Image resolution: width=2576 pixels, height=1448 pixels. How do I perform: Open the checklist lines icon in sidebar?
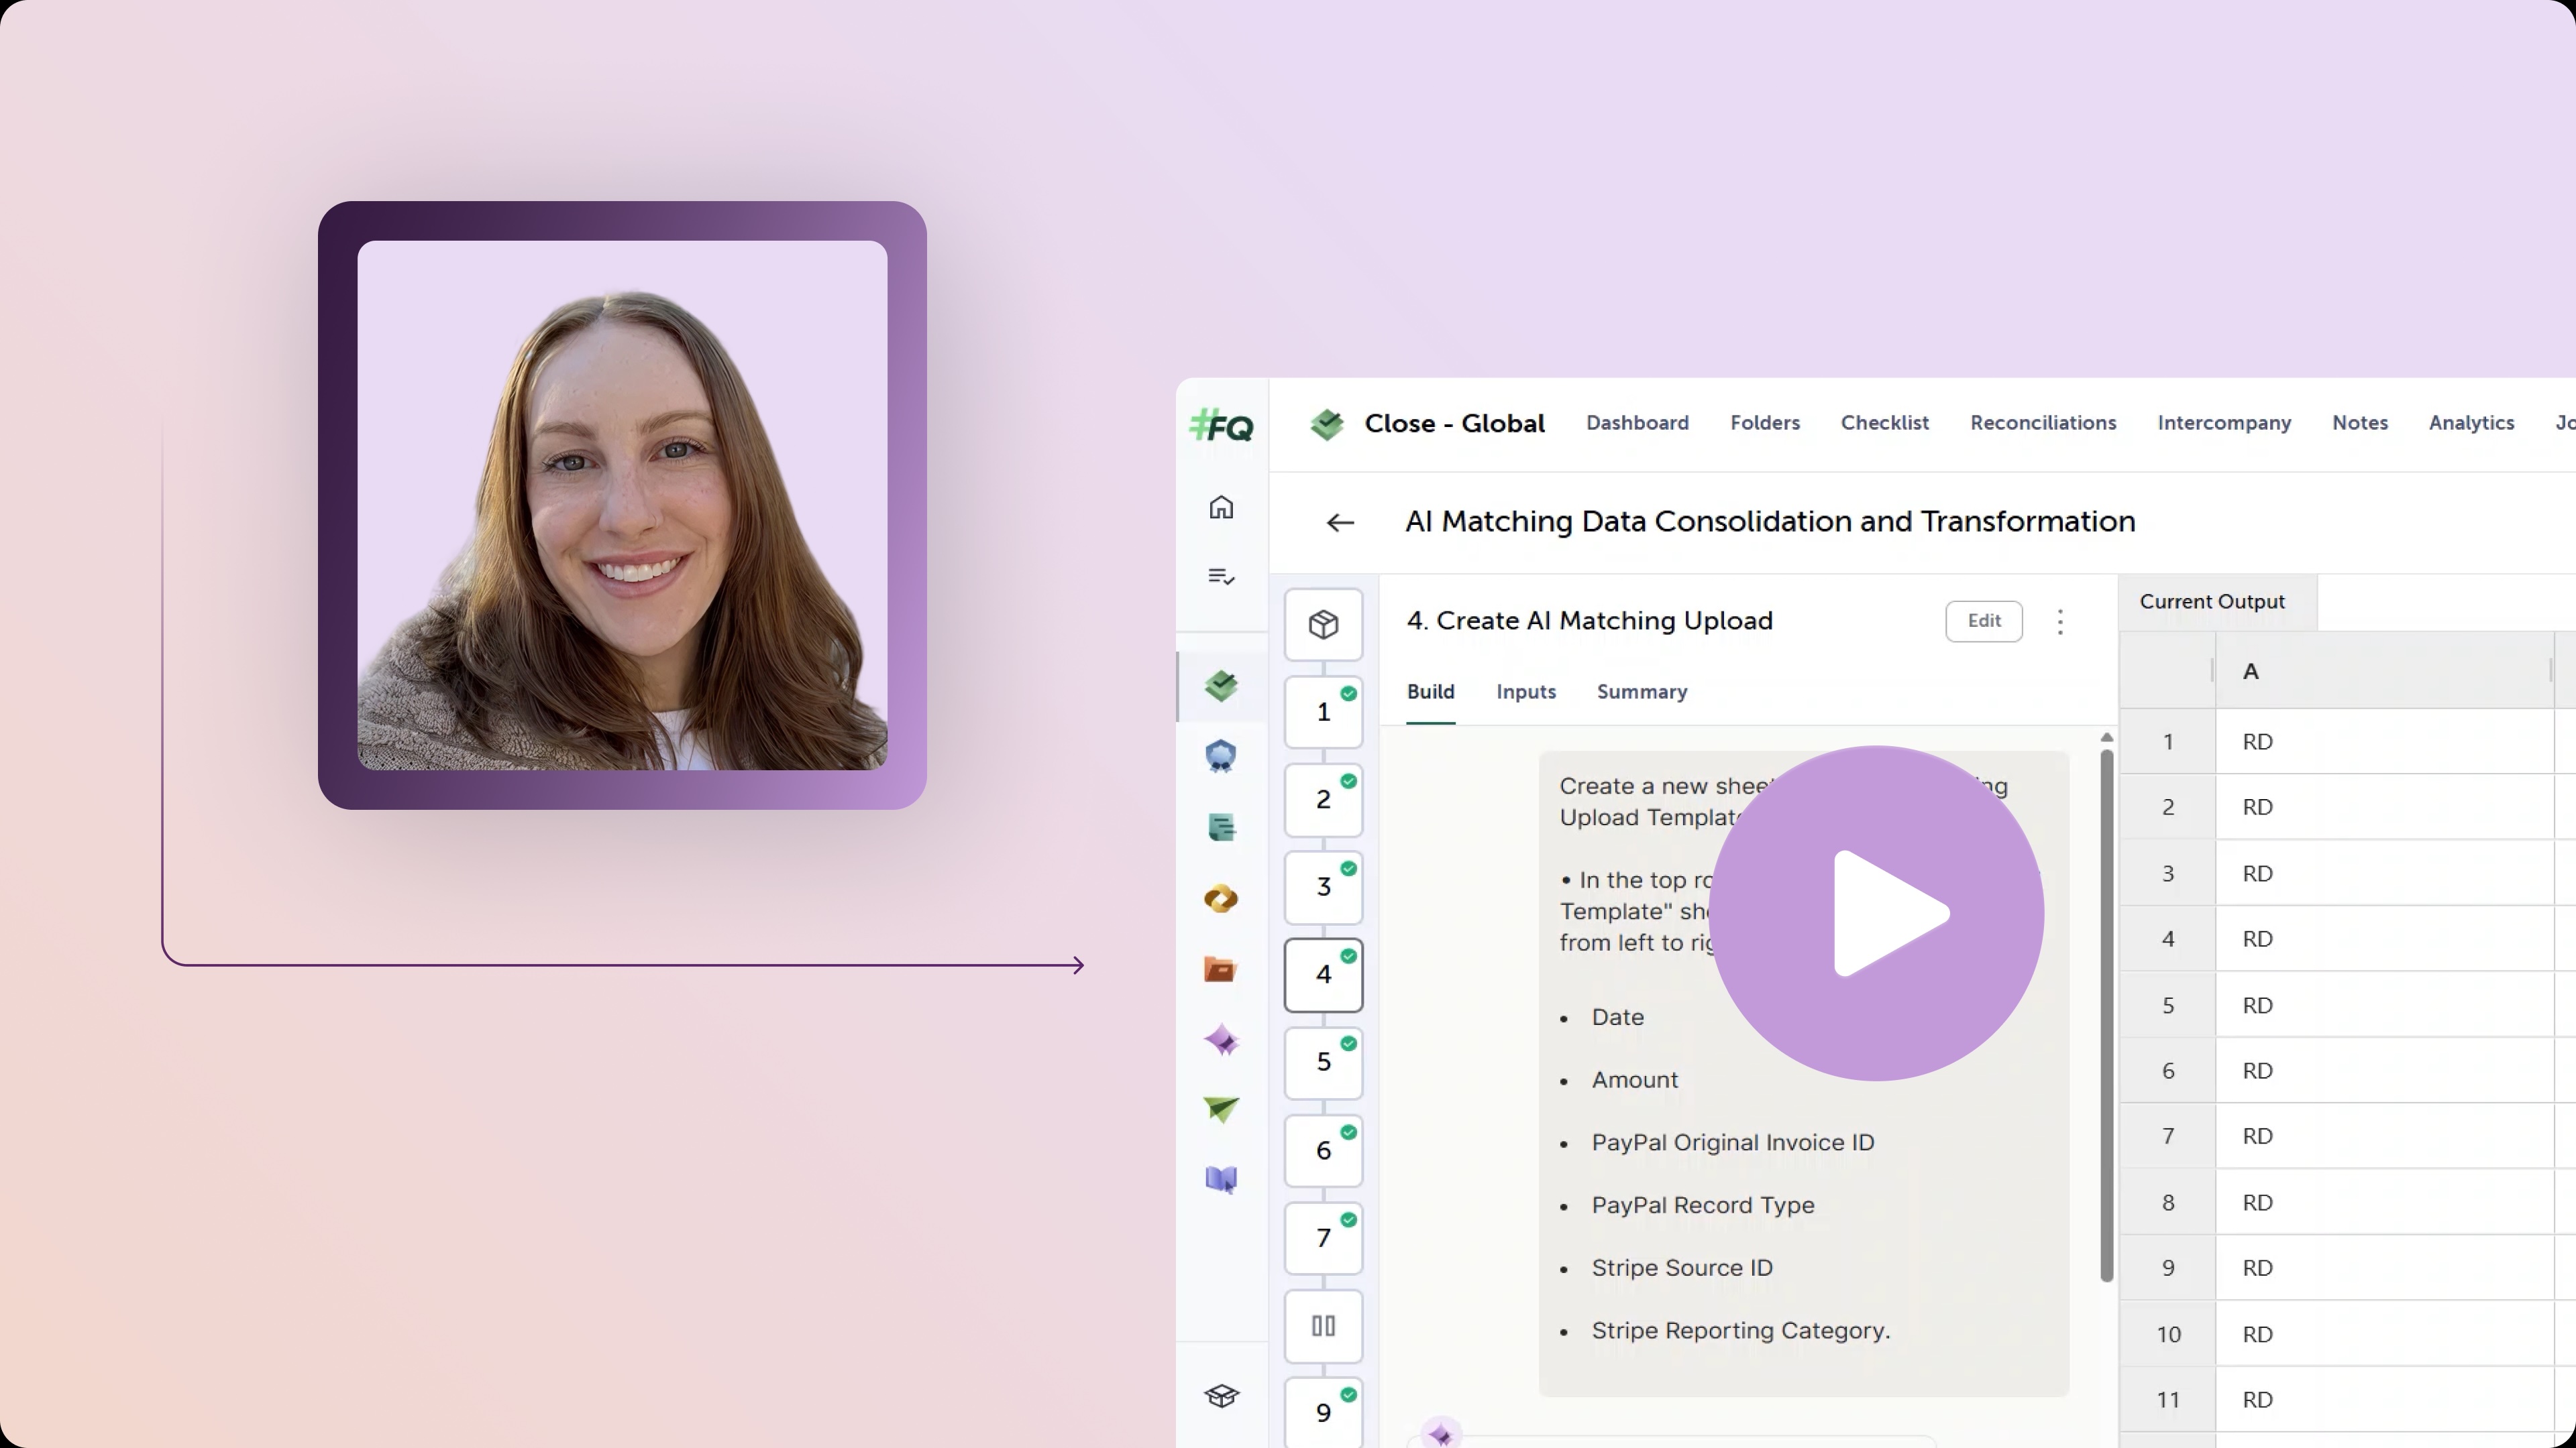[1221, 577]
